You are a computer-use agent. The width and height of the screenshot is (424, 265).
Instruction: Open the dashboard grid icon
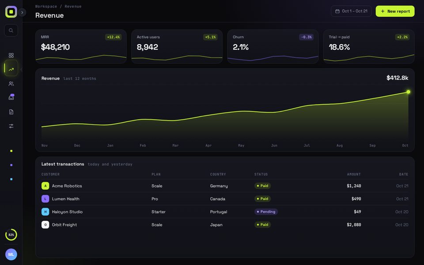click(x=11, y=56)
